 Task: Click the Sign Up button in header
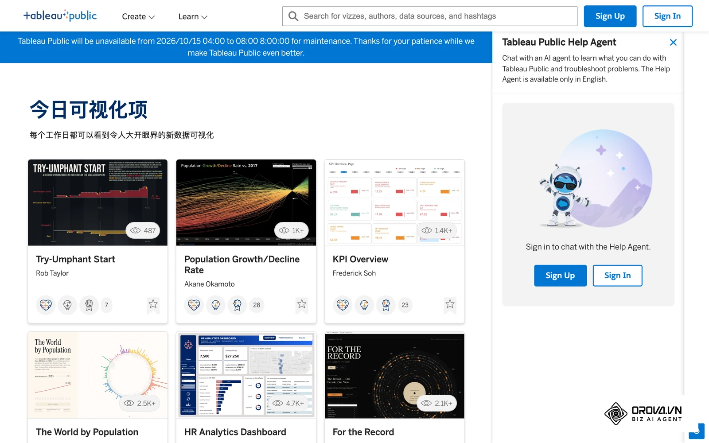[610, 16]
